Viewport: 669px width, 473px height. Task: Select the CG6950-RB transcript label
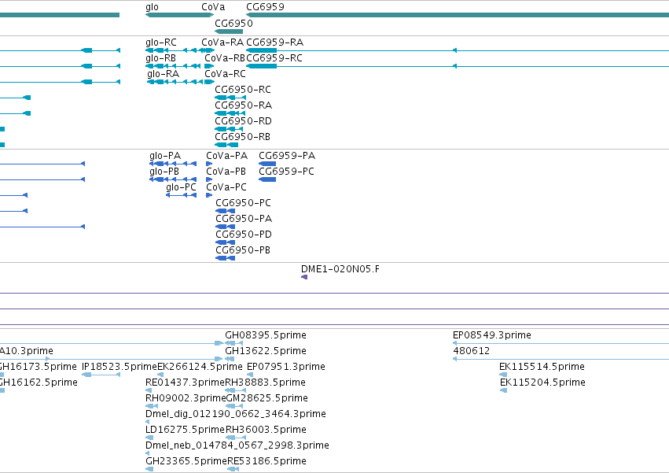[242, 137]
